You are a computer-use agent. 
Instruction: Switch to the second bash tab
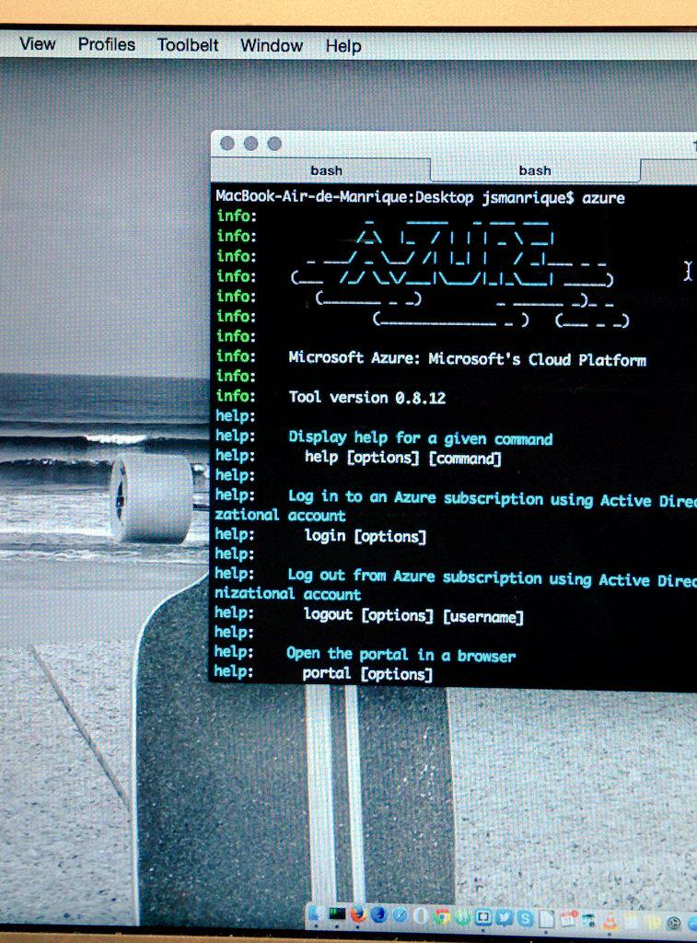point(535,170)
